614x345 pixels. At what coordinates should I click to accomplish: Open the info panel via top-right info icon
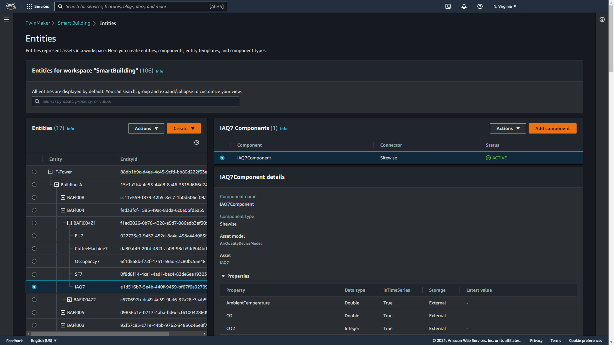[x=602, y=19]
